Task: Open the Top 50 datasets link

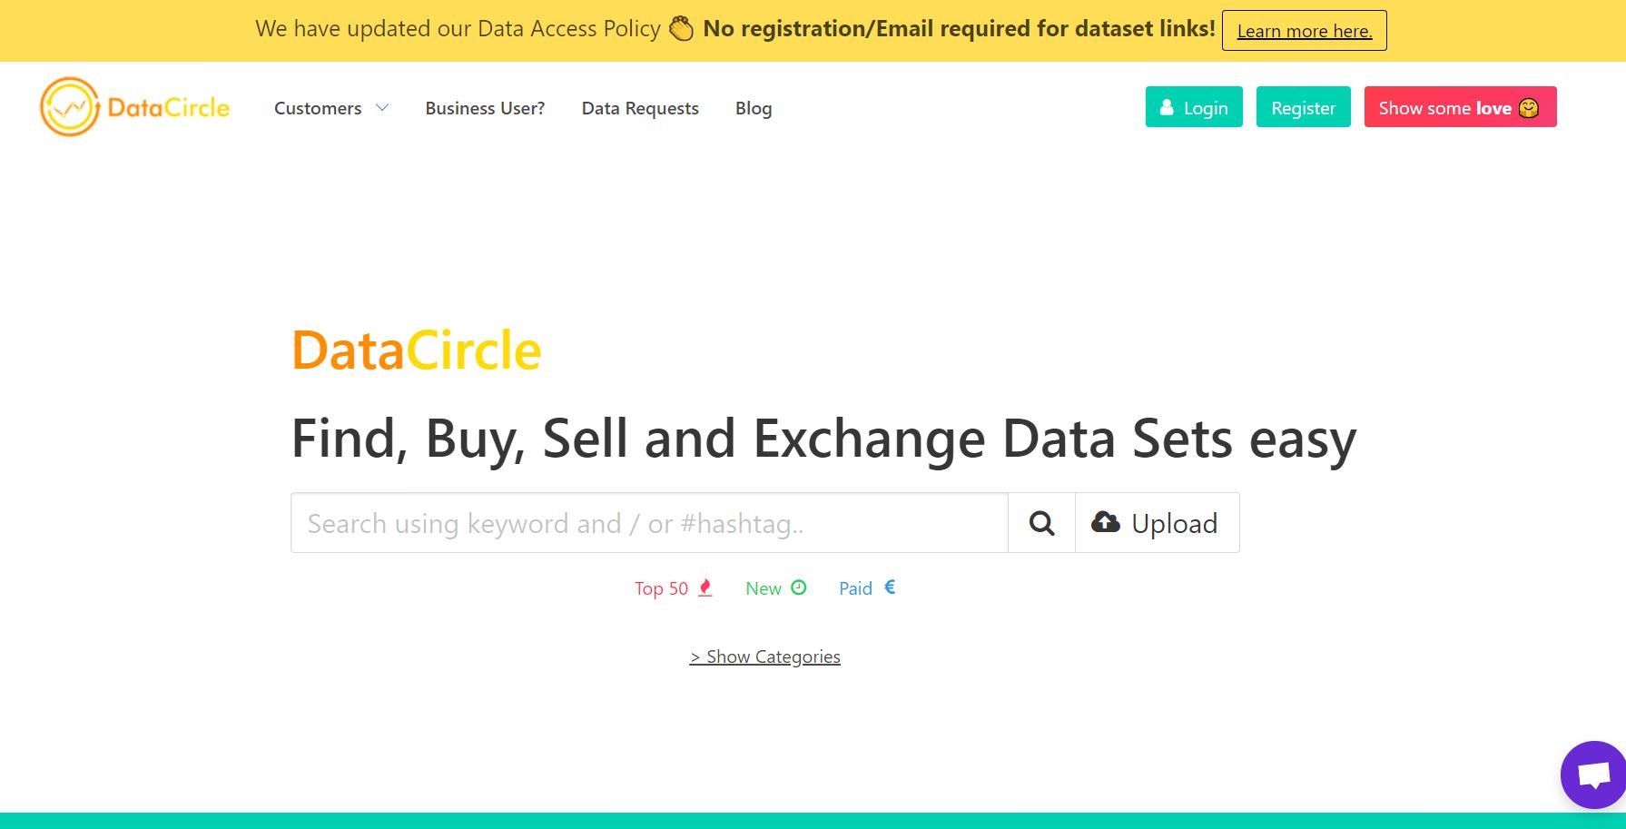Action: pos(662,588)
